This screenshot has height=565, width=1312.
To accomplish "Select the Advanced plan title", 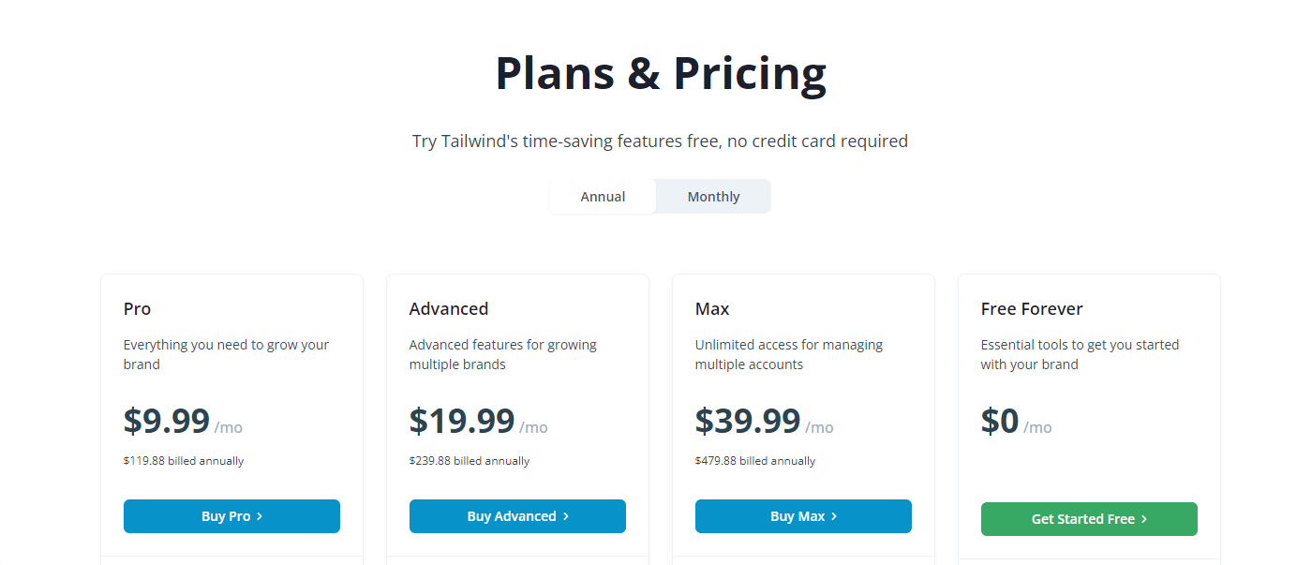I will [x=449, y=308].
